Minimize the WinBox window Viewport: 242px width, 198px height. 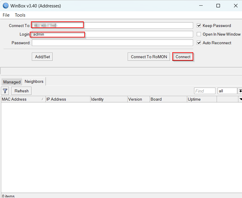coord(201,6)
